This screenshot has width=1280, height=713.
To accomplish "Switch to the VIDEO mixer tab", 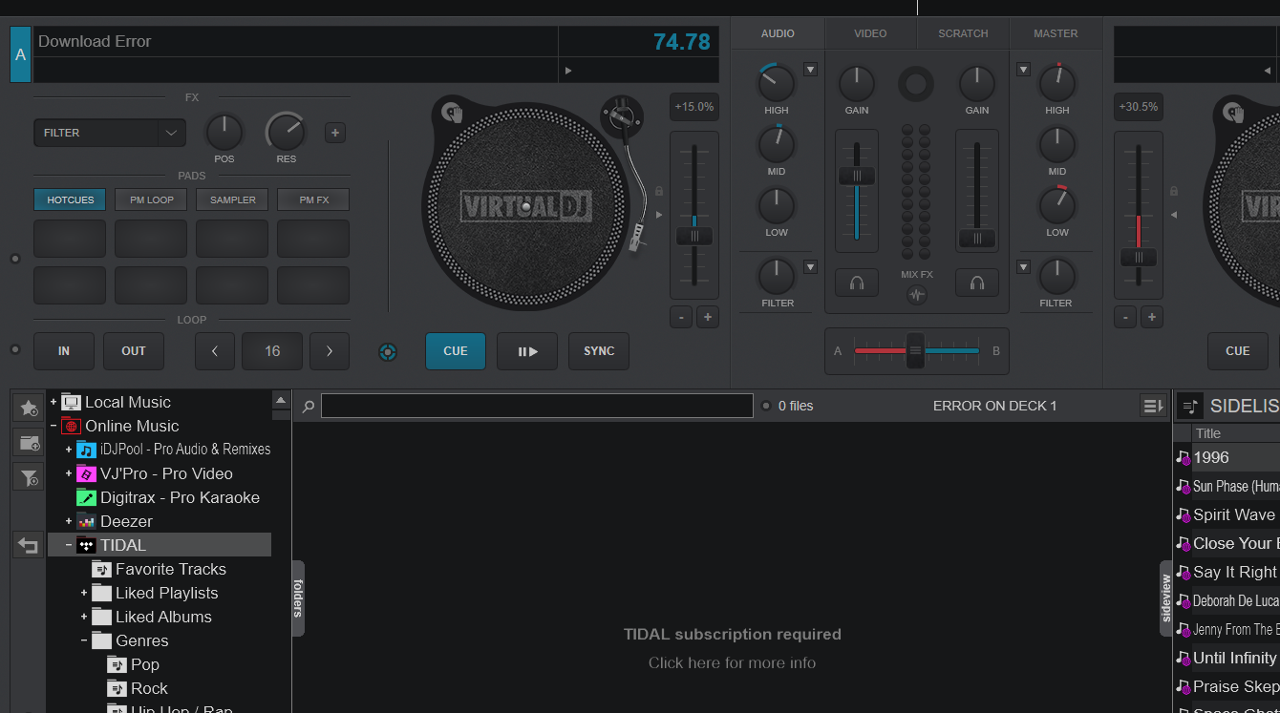I will tap(869, 33).
